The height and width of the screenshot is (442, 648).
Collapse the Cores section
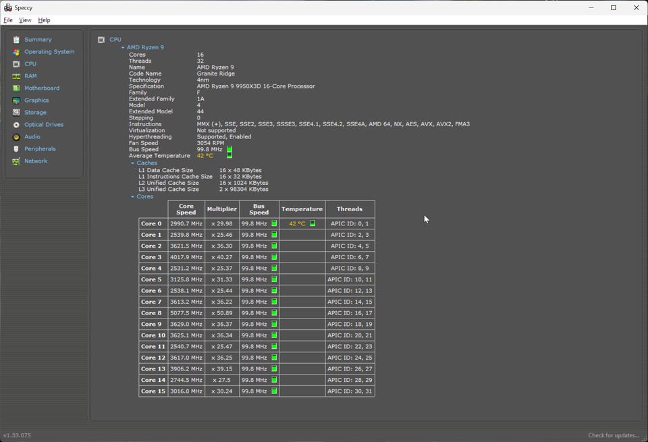coord(132,197)
